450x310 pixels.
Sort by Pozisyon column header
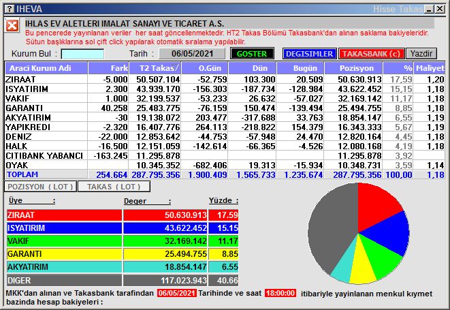click(x=353, y=68)
